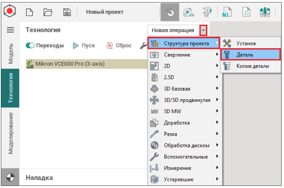284x188 pixels.
Task: Select the Mikron VCE600 Pro machine item
Action: [x=70, y=64]
